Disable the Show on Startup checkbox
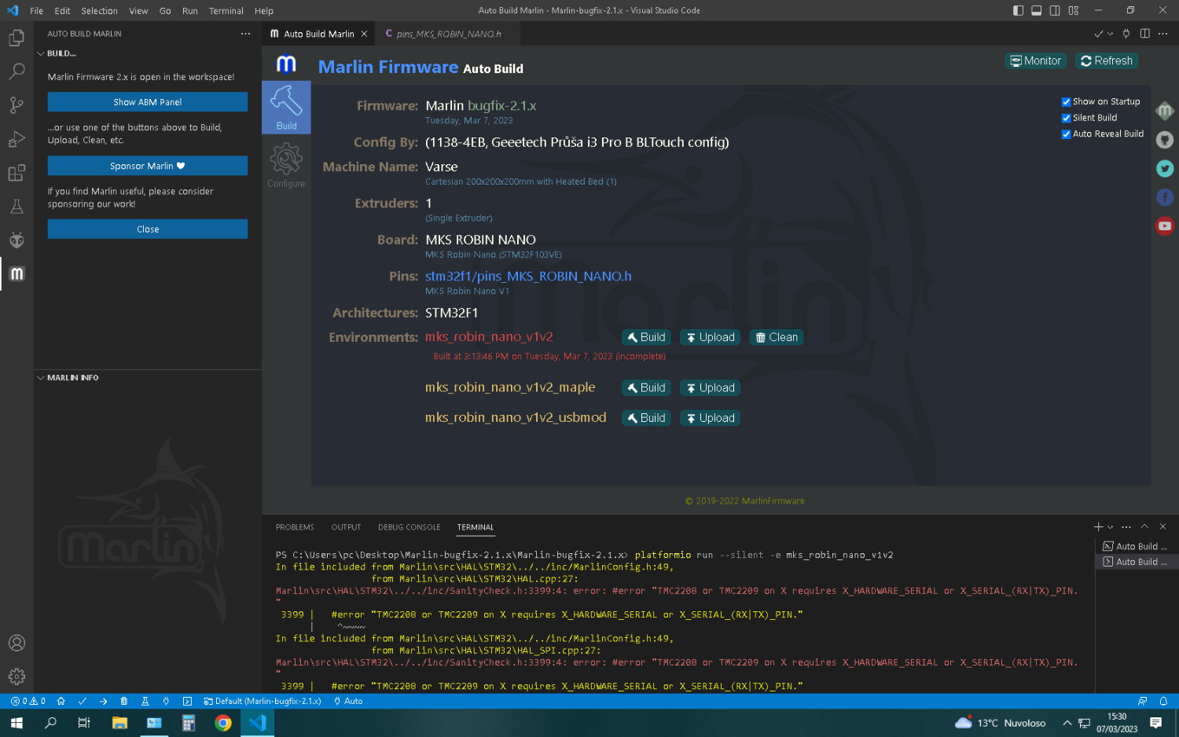This screenshot has width=1179, height=737. click(1067, 101)
